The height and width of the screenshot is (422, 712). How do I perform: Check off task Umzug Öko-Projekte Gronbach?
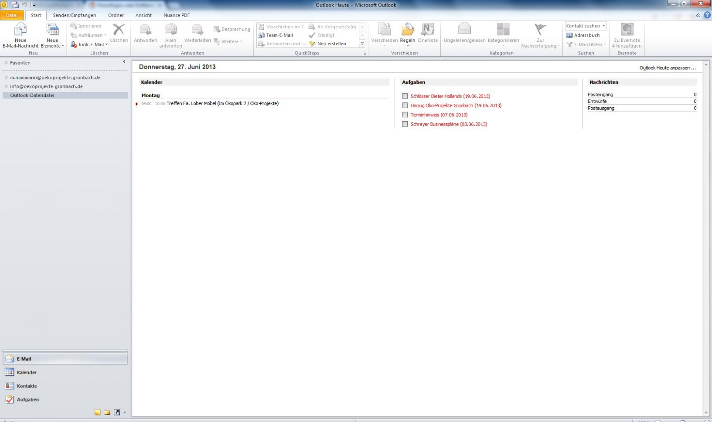[x=405, y=105]
